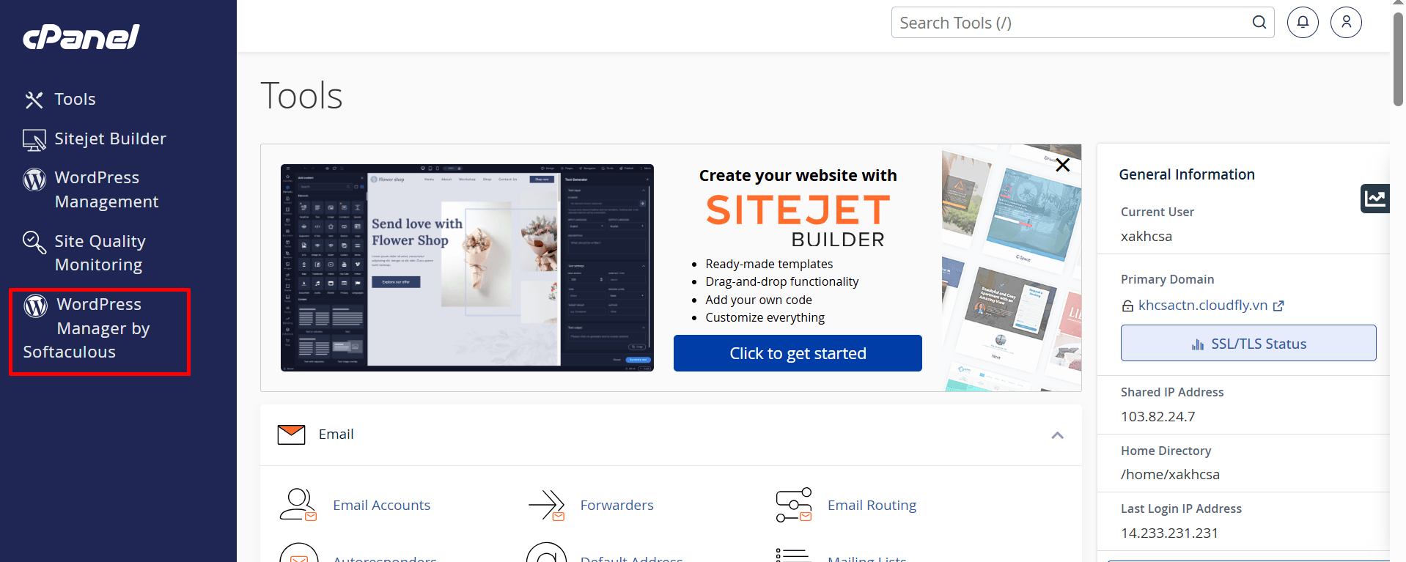Click the padlock icon beside primary domain
Viewport: 1406px width, 562px height.
1127,306
